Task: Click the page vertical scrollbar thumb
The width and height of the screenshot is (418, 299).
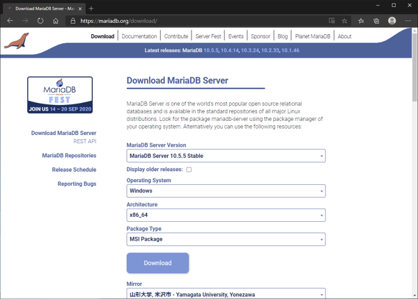Action: click(415, 67)
